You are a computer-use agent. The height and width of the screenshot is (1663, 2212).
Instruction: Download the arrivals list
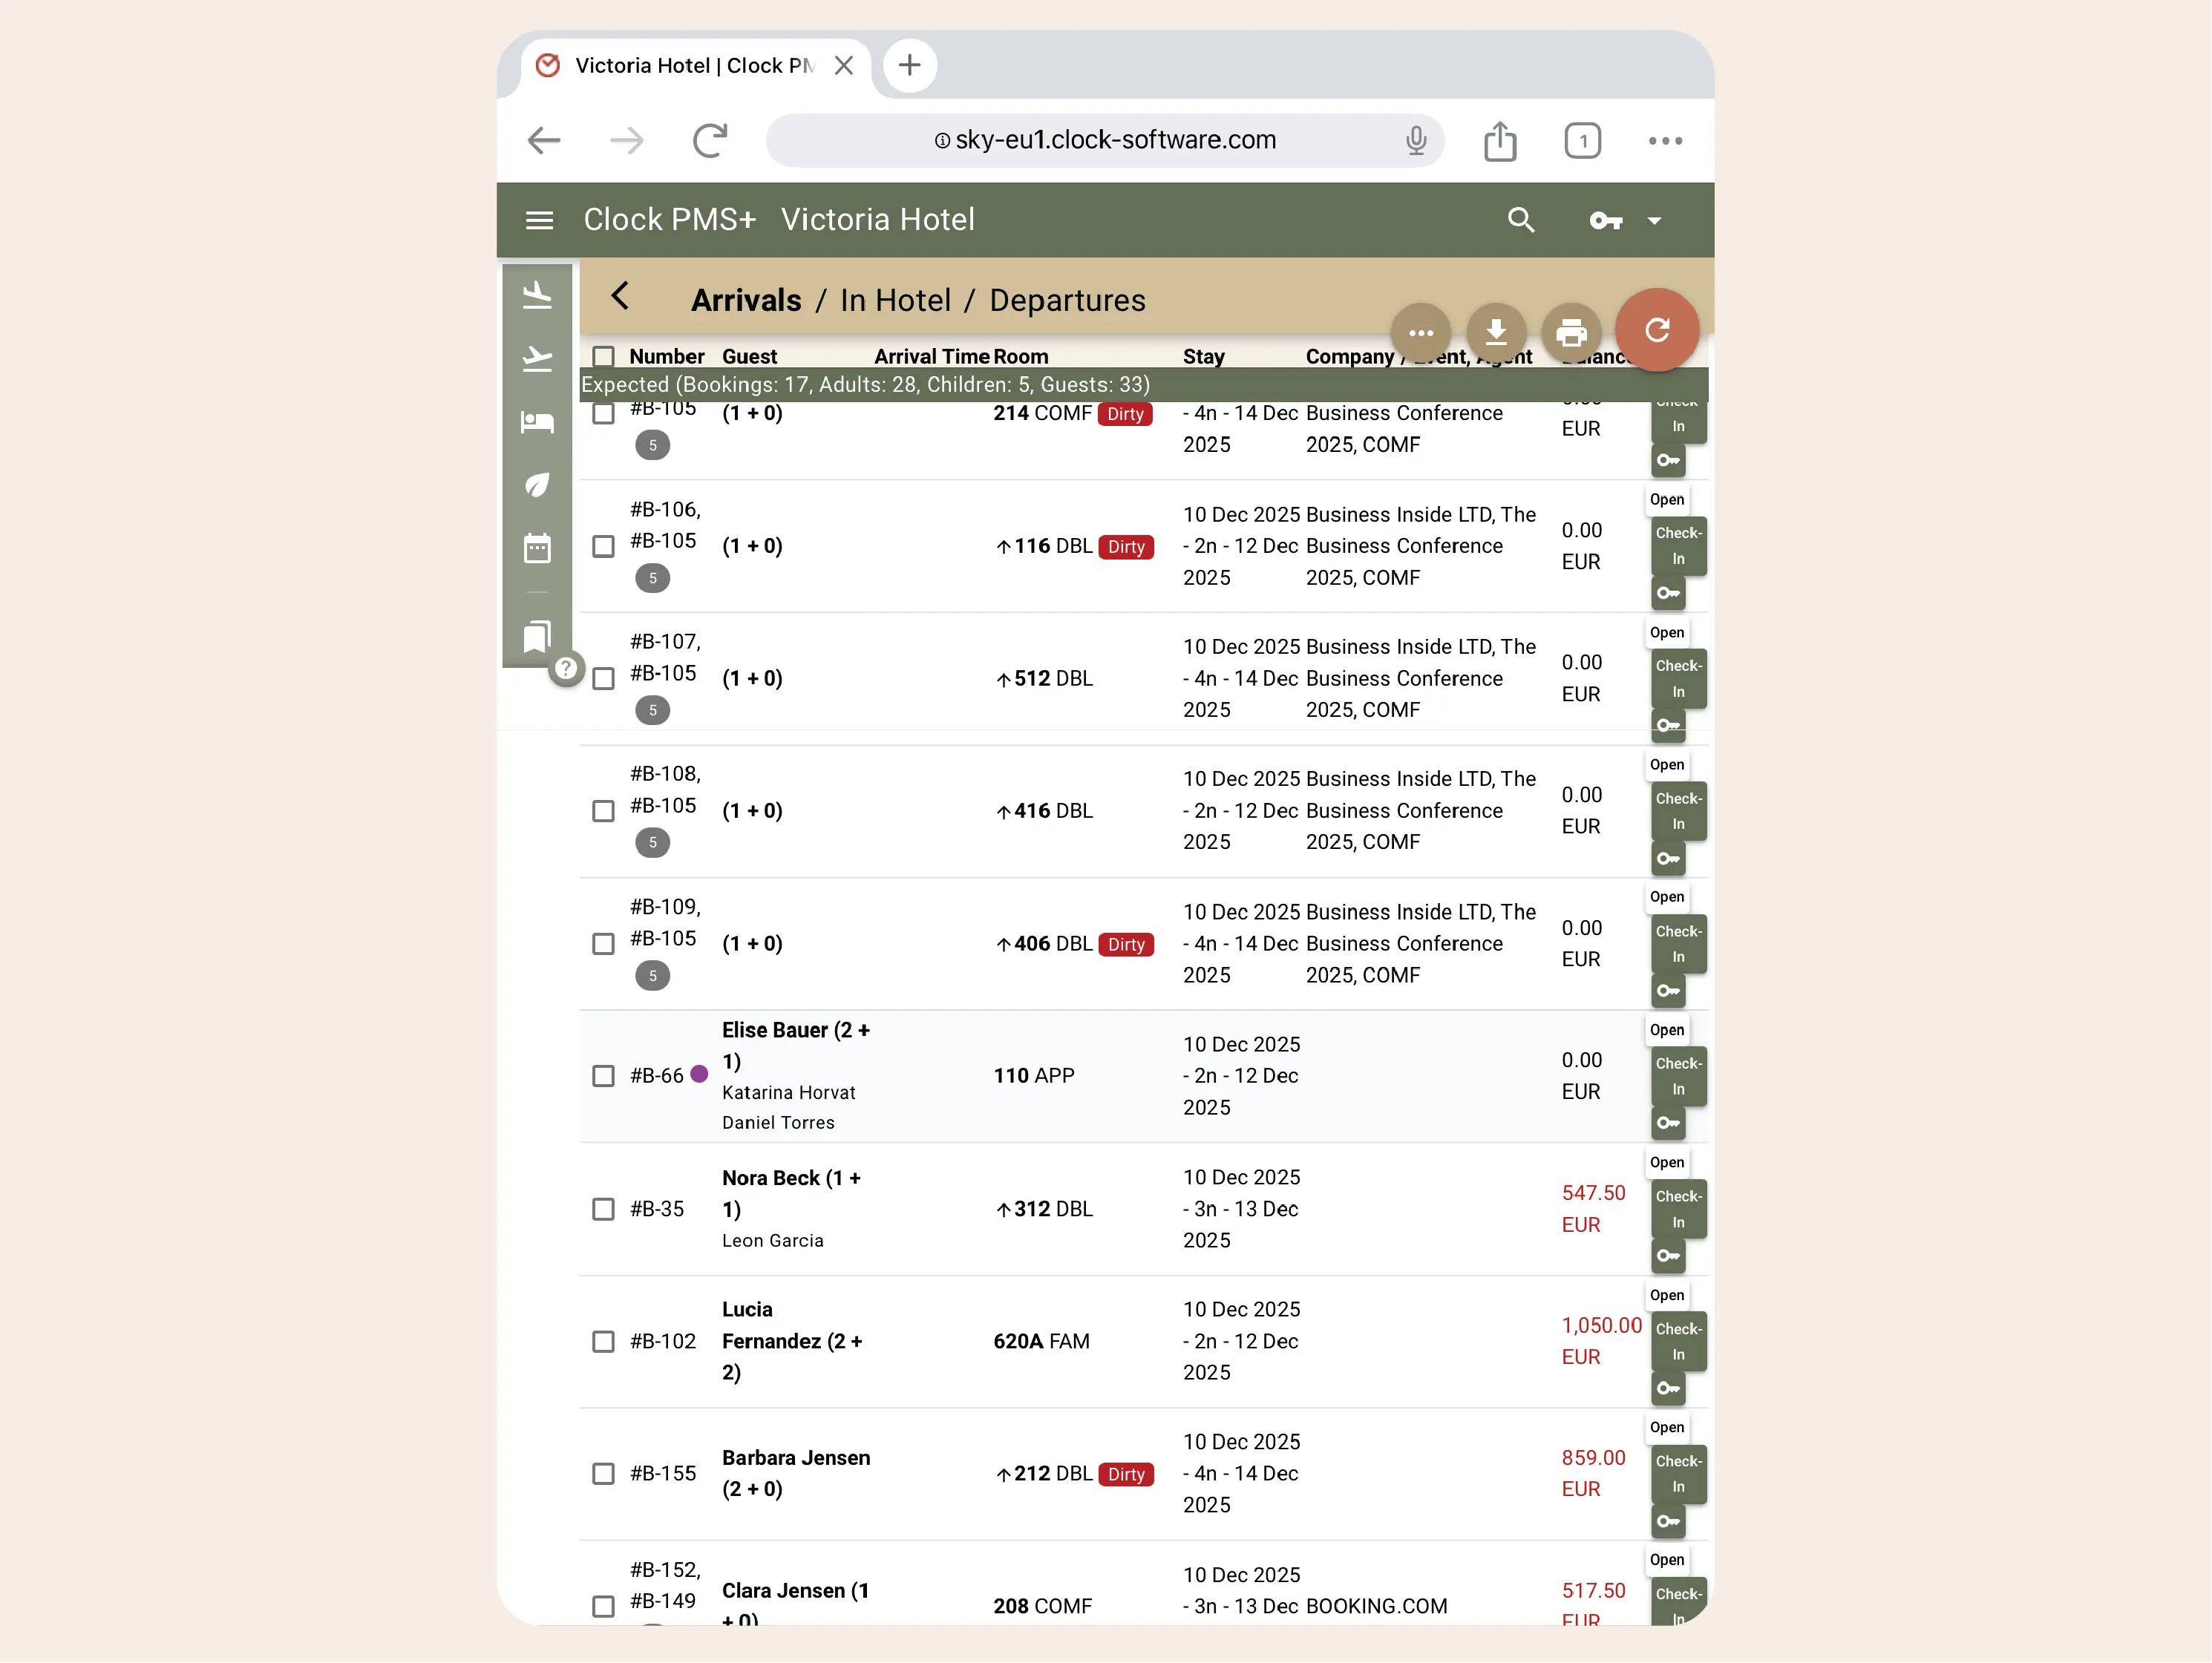click(1495, 332)
